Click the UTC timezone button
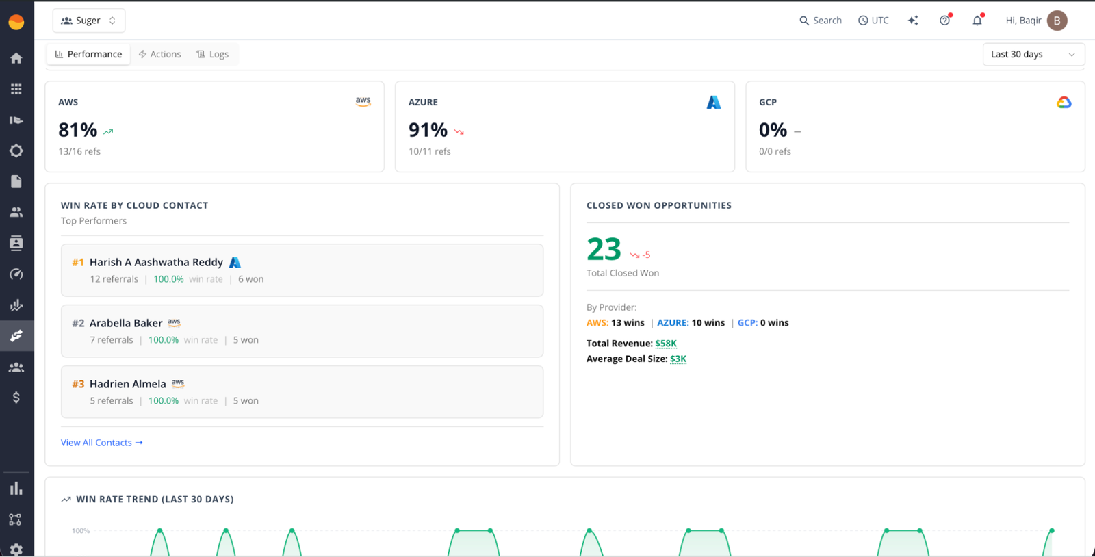1095x557 pixels. [873, 21]
